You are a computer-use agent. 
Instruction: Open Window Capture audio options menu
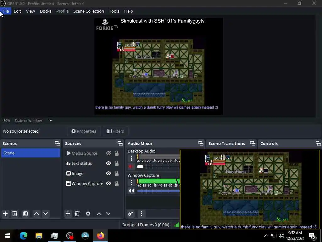(131, 182)
